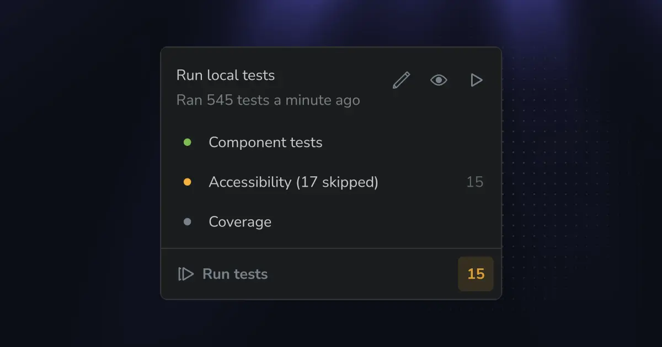Open the Coverage row label
The height and width of the screenshot is (347, 662).
(240, 222)
